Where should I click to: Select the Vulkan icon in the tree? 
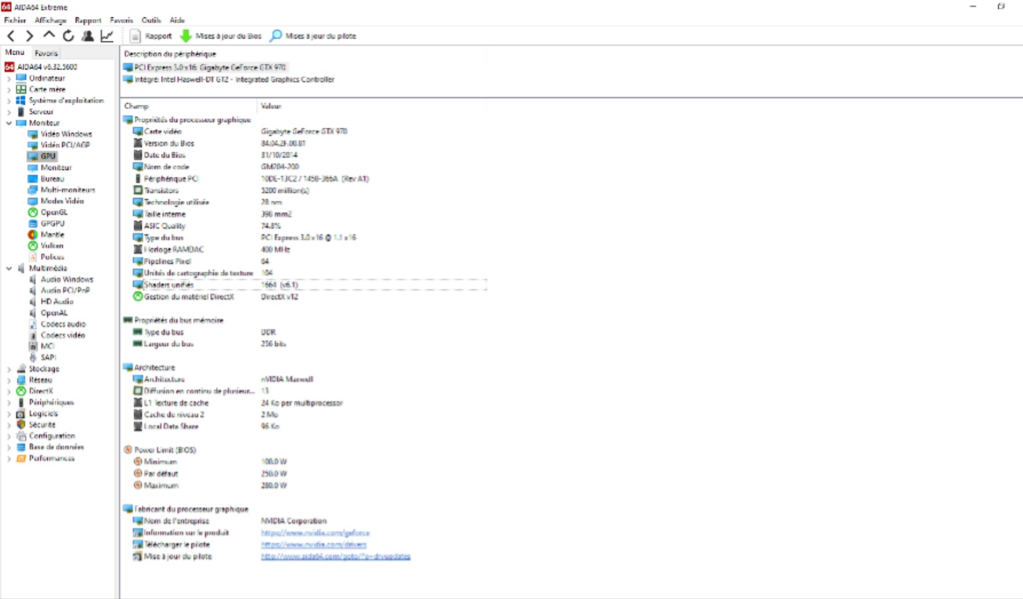coord(33,246)
